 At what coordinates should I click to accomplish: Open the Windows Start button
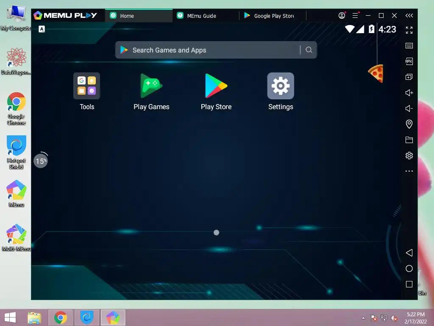click(10, 318)
